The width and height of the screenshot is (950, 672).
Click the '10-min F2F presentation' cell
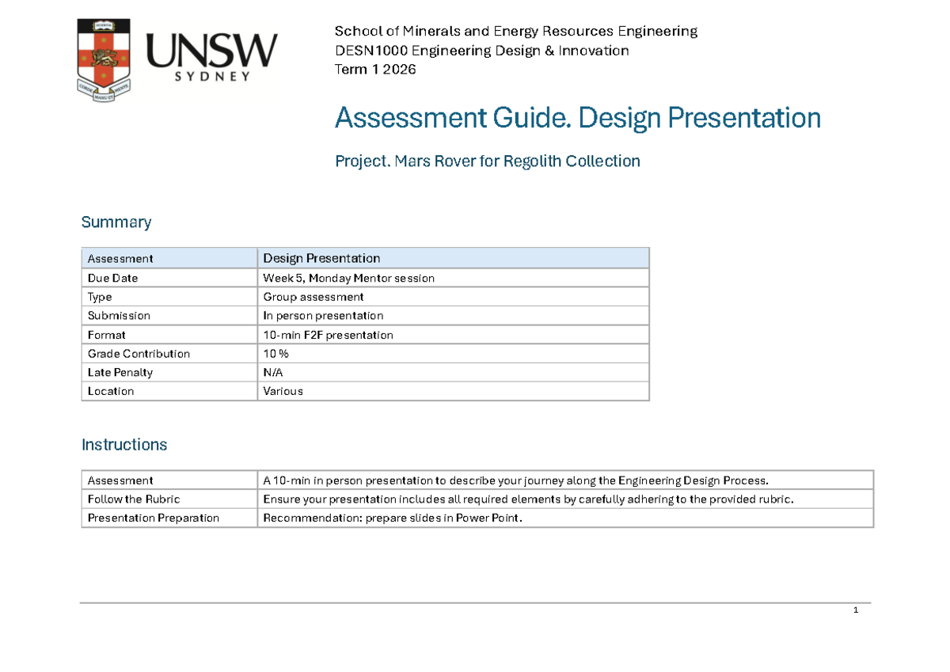(454, 335)
